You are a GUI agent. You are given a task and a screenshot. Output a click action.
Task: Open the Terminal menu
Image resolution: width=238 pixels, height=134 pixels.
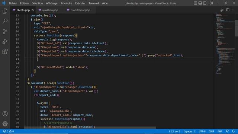point(94,3)
